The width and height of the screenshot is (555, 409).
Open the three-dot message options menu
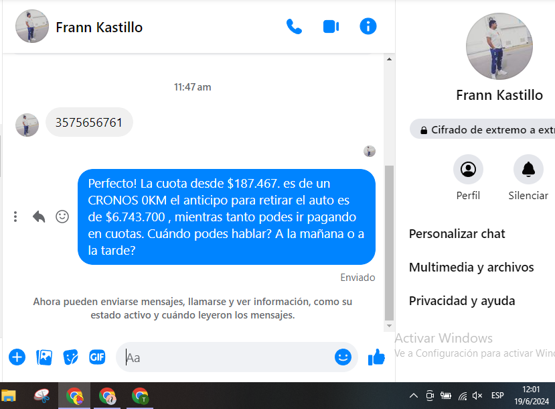coord(15,217)
